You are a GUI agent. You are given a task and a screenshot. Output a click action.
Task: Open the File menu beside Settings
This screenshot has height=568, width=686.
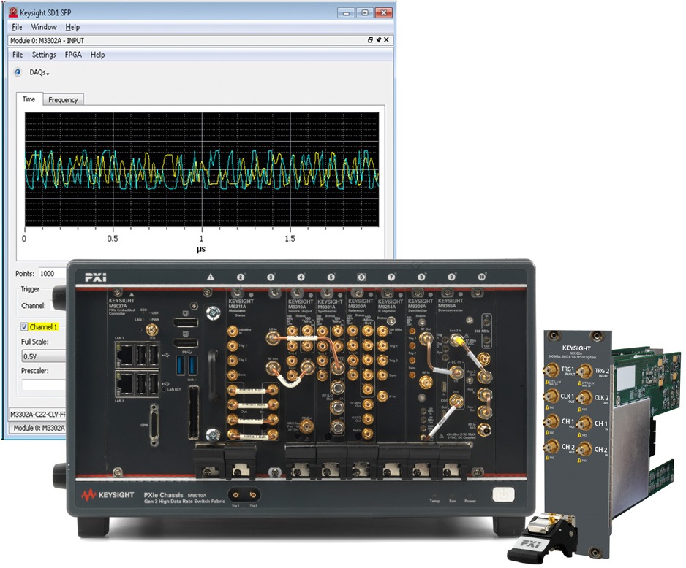17,55
